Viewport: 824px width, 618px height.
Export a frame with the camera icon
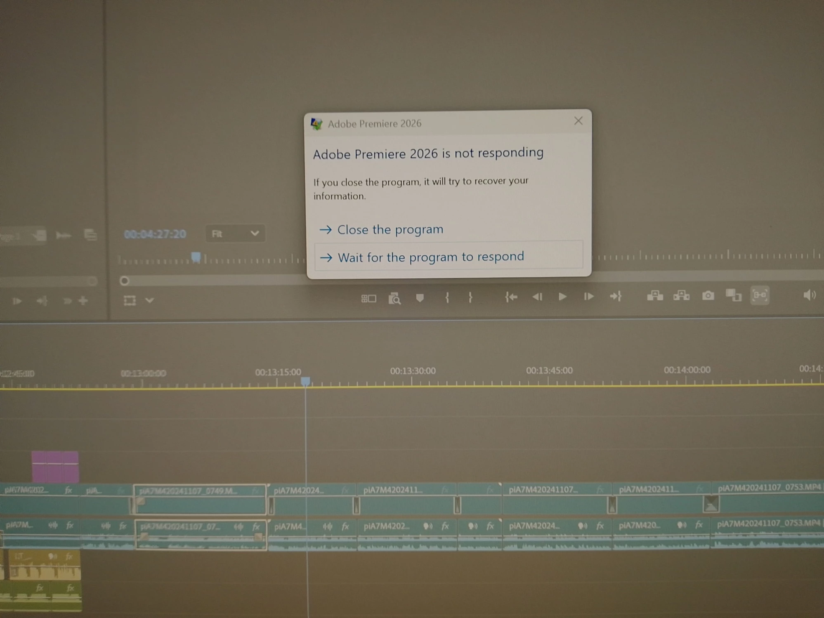pos(708,295)
